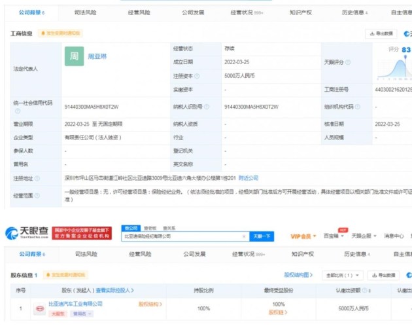
Task: Open 经营状况 tab above 股东信息
Action: (x=249, y=254)
